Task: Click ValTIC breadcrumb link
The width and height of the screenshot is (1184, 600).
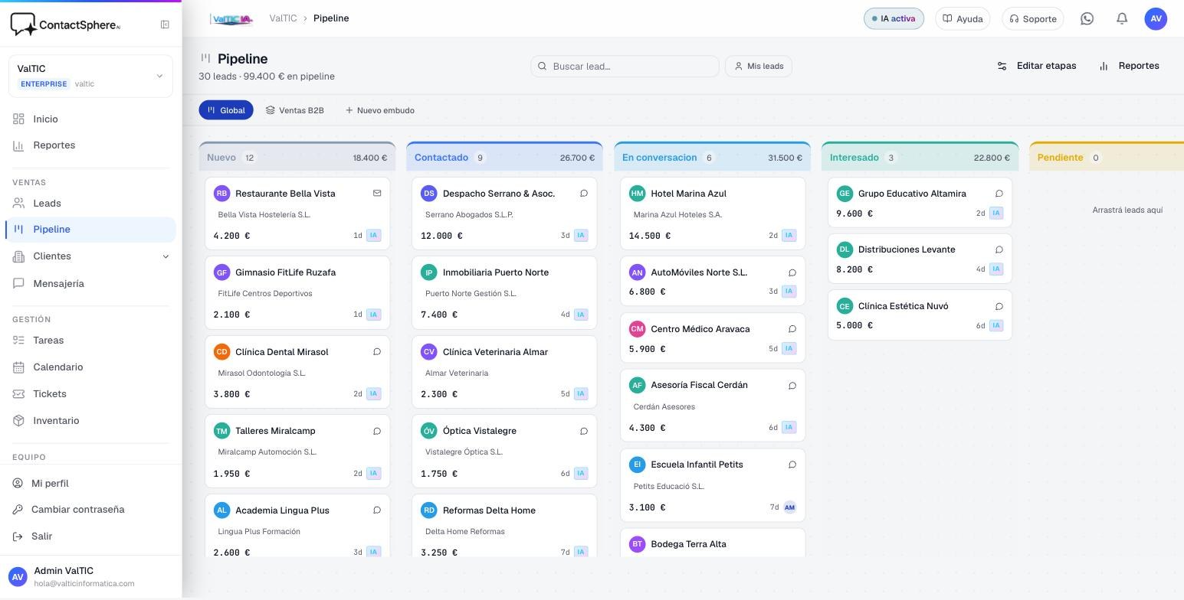Action: pyautogui.click(x=283, y=18)
